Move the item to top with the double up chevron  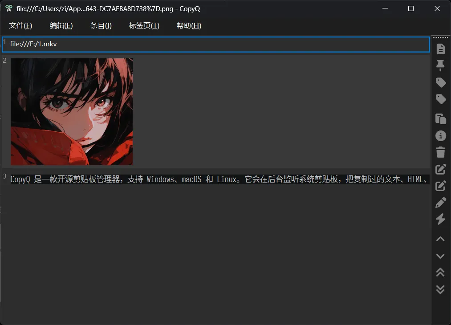click(440, 272)
